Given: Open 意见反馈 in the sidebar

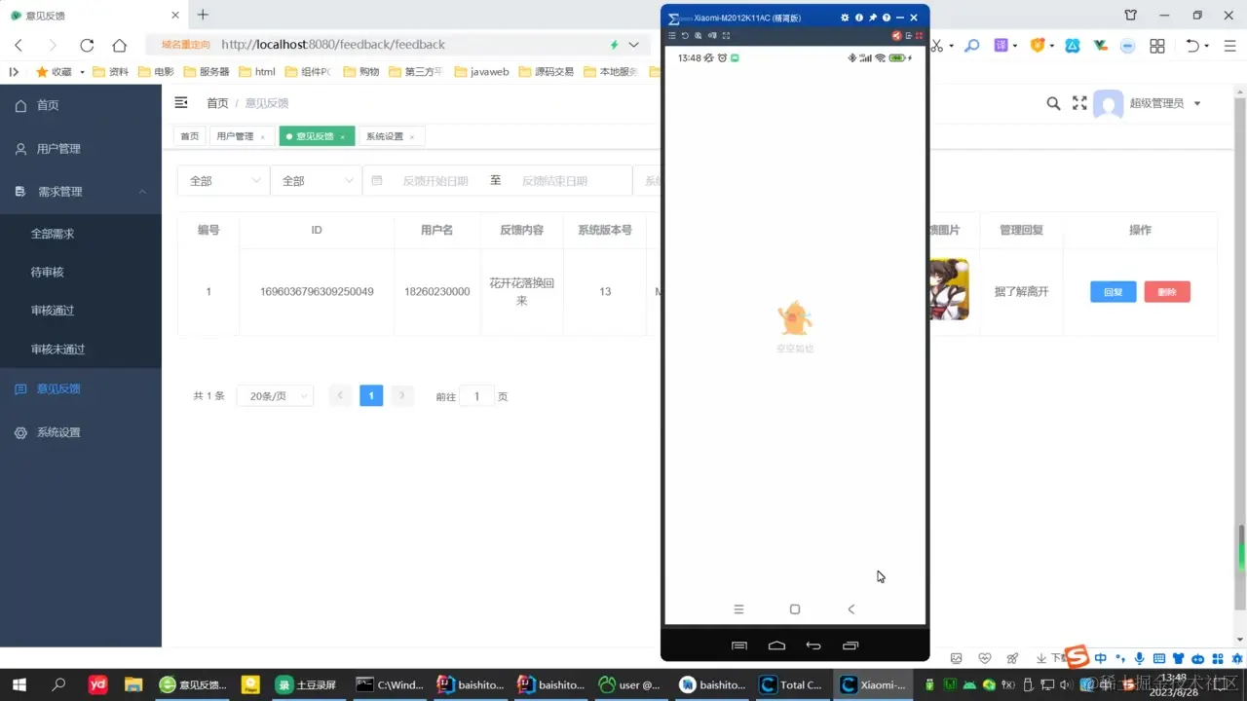Looking at the screenshot, I should coord(81,388).
